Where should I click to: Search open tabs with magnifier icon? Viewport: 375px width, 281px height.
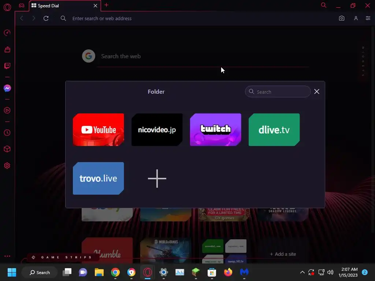[x=324, y=5]
